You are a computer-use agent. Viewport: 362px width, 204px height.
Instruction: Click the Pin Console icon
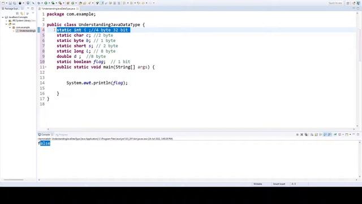coord(335,134)
